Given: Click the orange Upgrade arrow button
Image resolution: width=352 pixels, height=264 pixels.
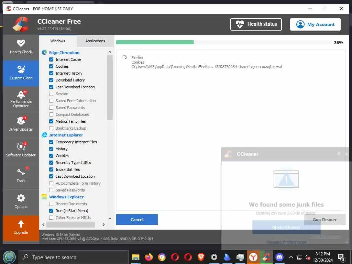Looking at the screenshot, I should (21, 228).
